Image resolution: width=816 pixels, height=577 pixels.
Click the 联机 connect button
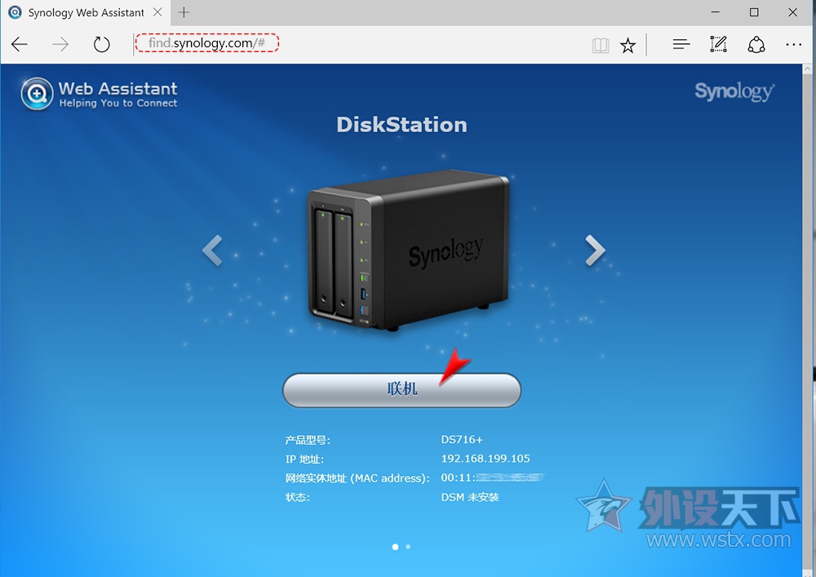(401, 390)
